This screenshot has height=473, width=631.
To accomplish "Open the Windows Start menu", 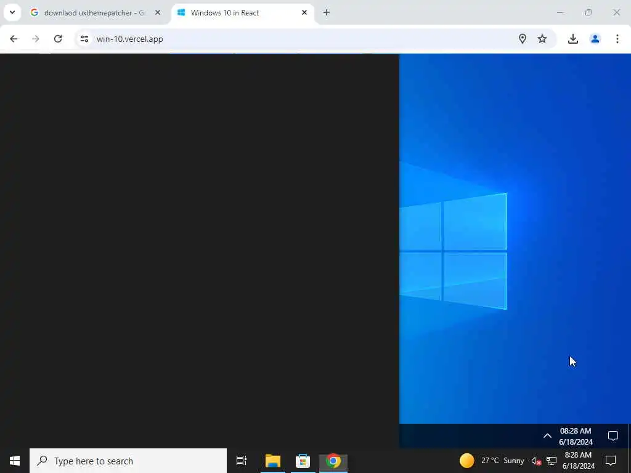I will point(15,461).
